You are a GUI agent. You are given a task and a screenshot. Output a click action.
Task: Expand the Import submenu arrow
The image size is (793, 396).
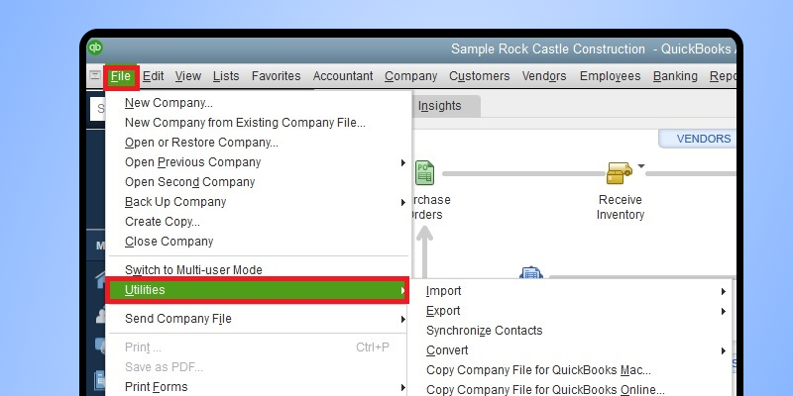coord(724,291)
